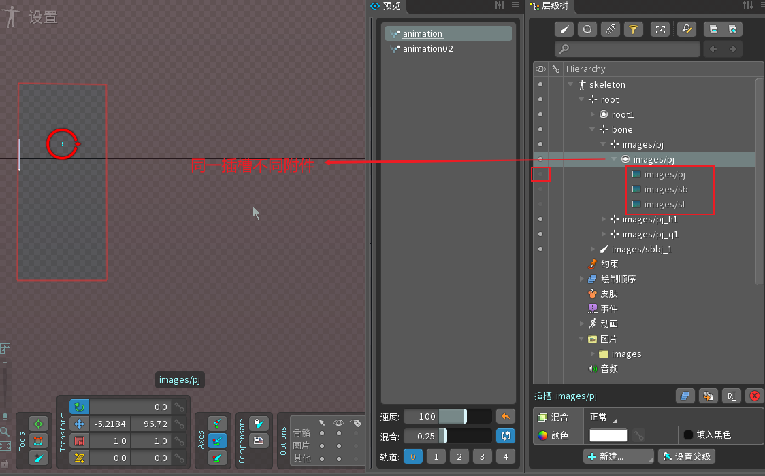The width and height of the screenshot is (765, 476).
Task: Select the Rotate tool in Transform
Action: pyautogui.click(x=79, y=407)
